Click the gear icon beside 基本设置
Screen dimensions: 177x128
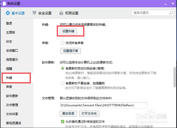coord(8,13)
